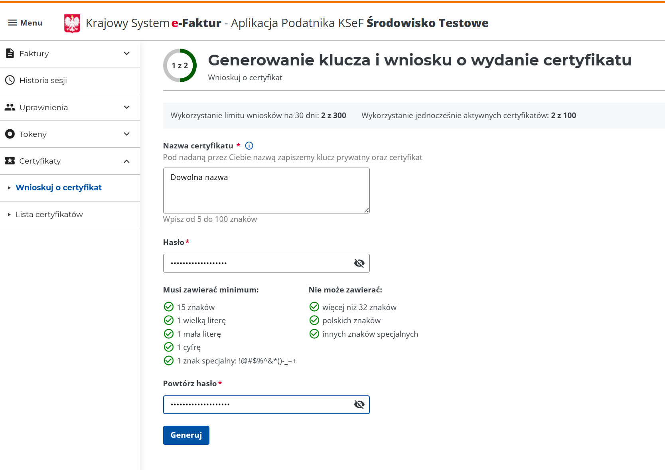Go to Lista certyfikatów
This screenshot has width=665, height=470.
pyautogui.click(x=49, y=214)
